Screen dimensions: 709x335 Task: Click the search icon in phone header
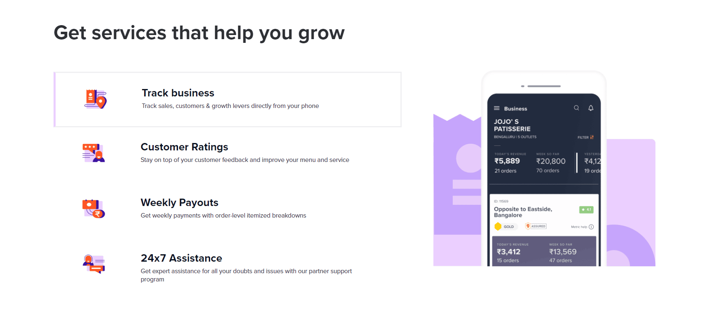tap(576, 108)
